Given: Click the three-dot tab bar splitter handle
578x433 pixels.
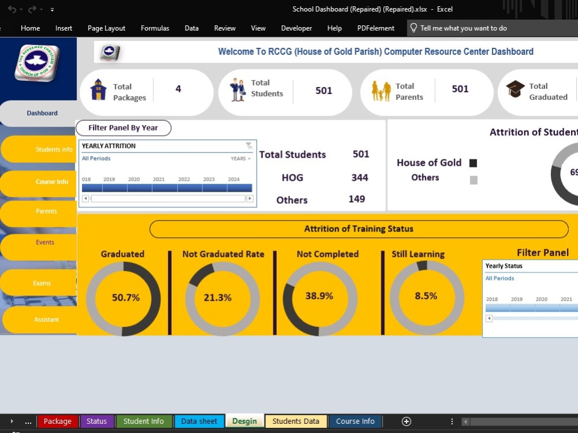Looking at the screenshot, I should [x=452, y=421].
